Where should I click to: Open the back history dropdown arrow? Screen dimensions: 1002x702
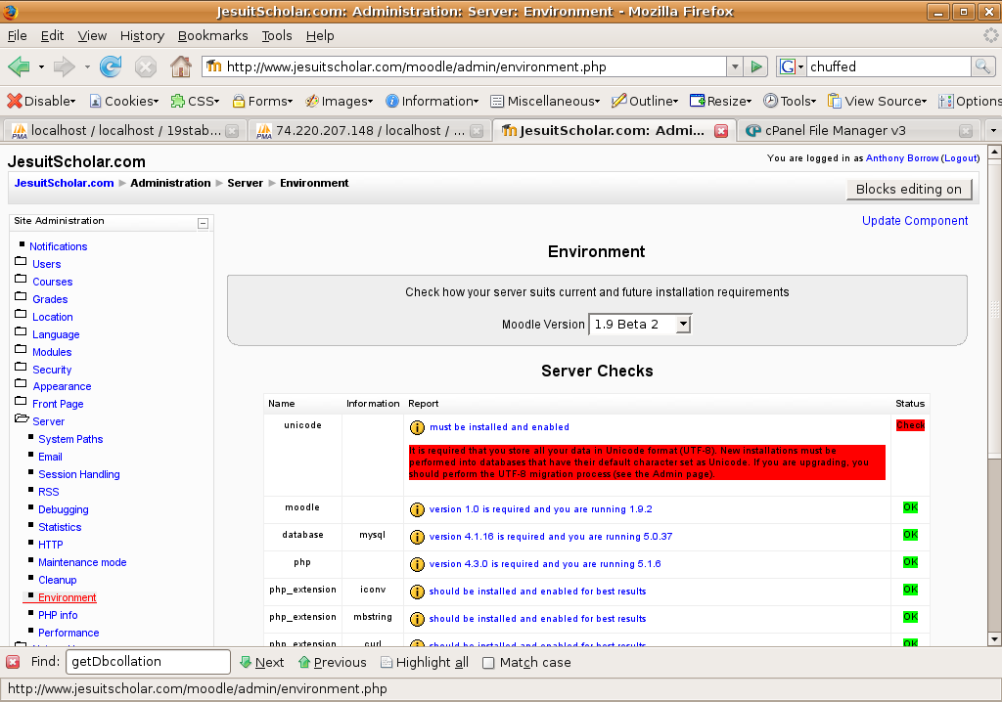[x=41, y=67]
